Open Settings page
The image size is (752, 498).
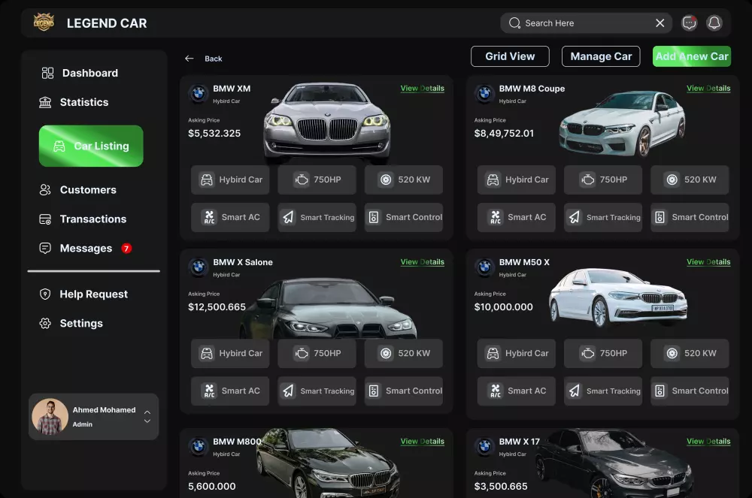[71, 323]
